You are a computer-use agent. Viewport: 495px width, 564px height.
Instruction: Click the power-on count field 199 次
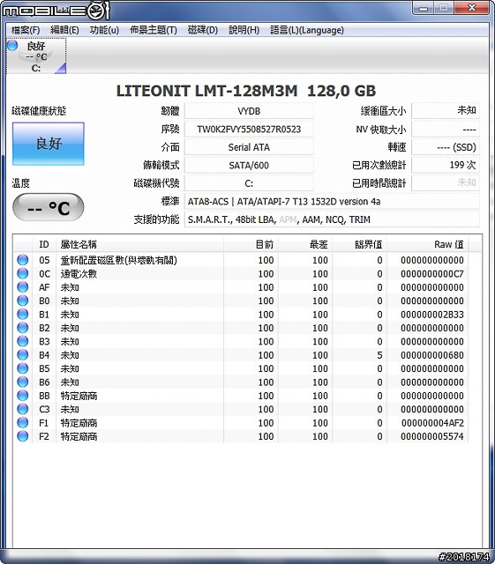coord(446,165)
